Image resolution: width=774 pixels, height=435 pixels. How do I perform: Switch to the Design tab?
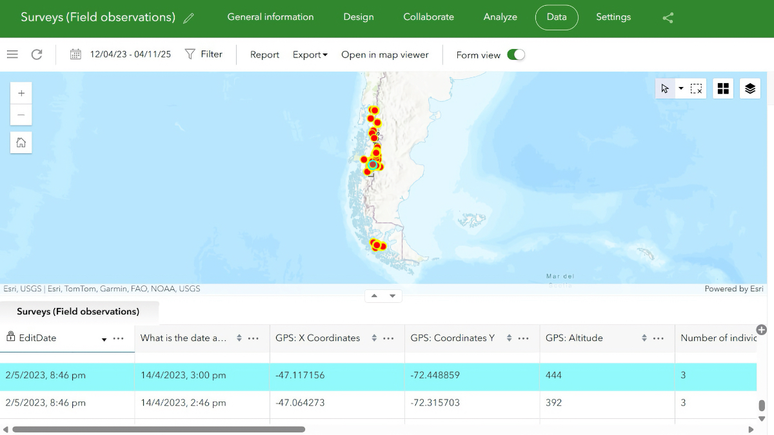[x=359, y=17]
